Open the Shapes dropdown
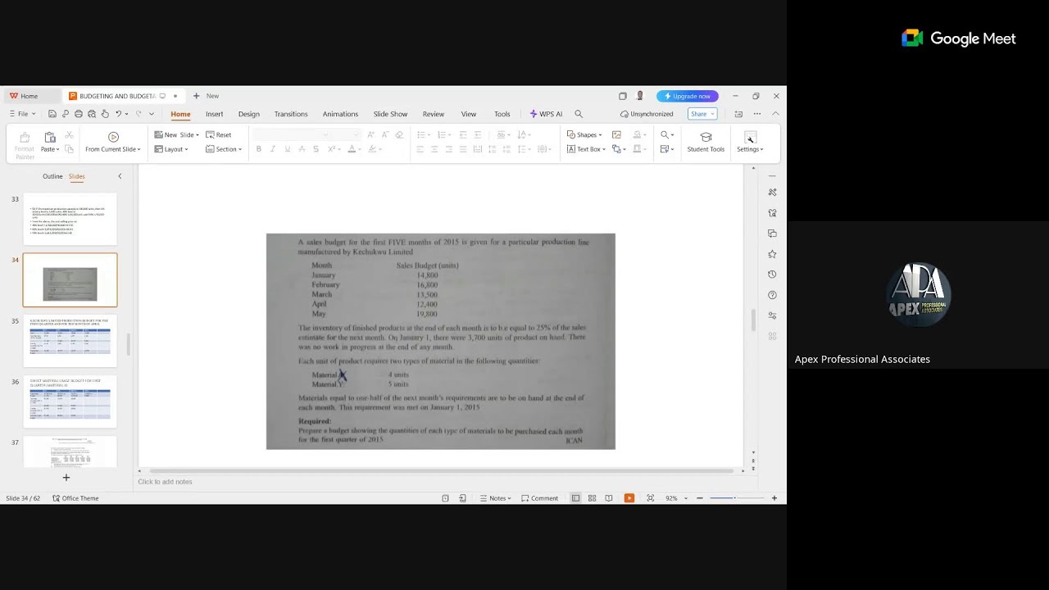The image size is (1049, 590). (x=584, y=134)
